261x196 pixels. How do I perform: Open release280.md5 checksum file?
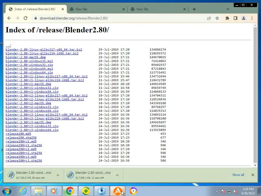(18, 134)
